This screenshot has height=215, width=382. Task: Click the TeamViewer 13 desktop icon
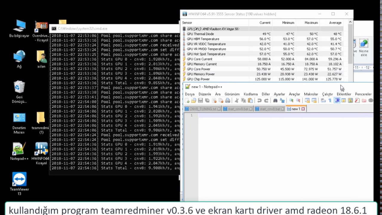tap(19, 184)
